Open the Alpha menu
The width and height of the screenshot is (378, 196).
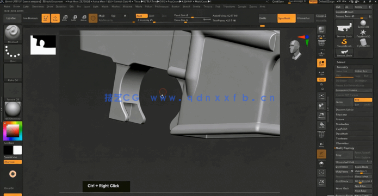pyautogui.click(x=7, y=7)
